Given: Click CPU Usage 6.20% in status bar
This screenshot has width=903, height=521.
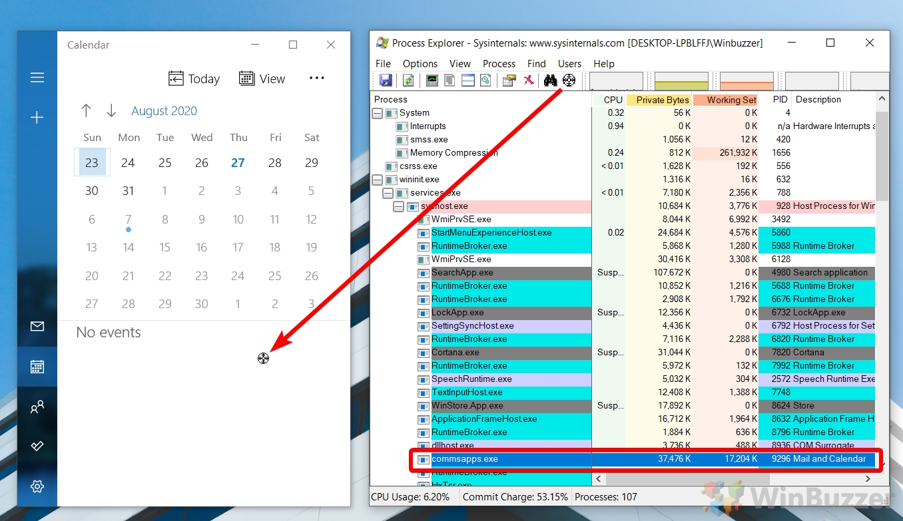Looking at the screenshot, I should (410, 497).
